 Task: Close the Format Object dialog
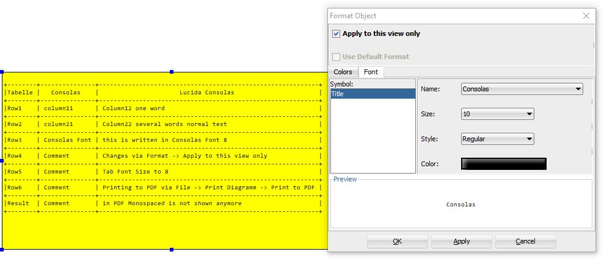coord(586,16)
